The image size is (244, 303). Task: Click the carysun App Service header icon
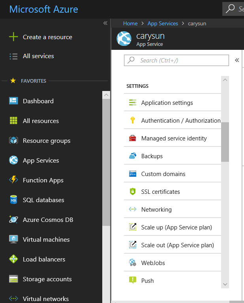[x=124, y=38]
